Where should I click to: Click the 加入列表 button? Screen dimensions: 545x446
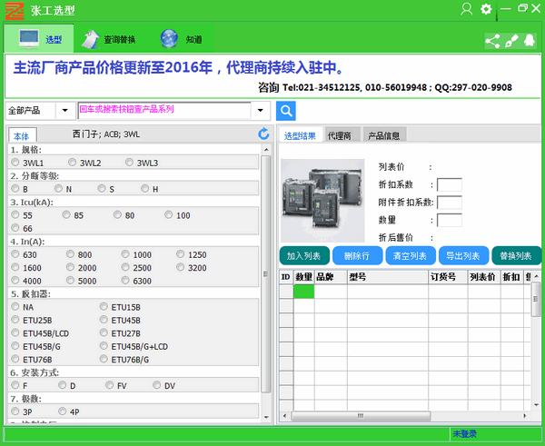(304, 256)
